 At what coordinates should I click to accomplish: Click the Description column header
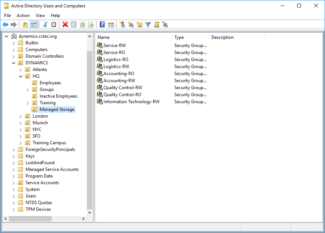coord(236,37)
